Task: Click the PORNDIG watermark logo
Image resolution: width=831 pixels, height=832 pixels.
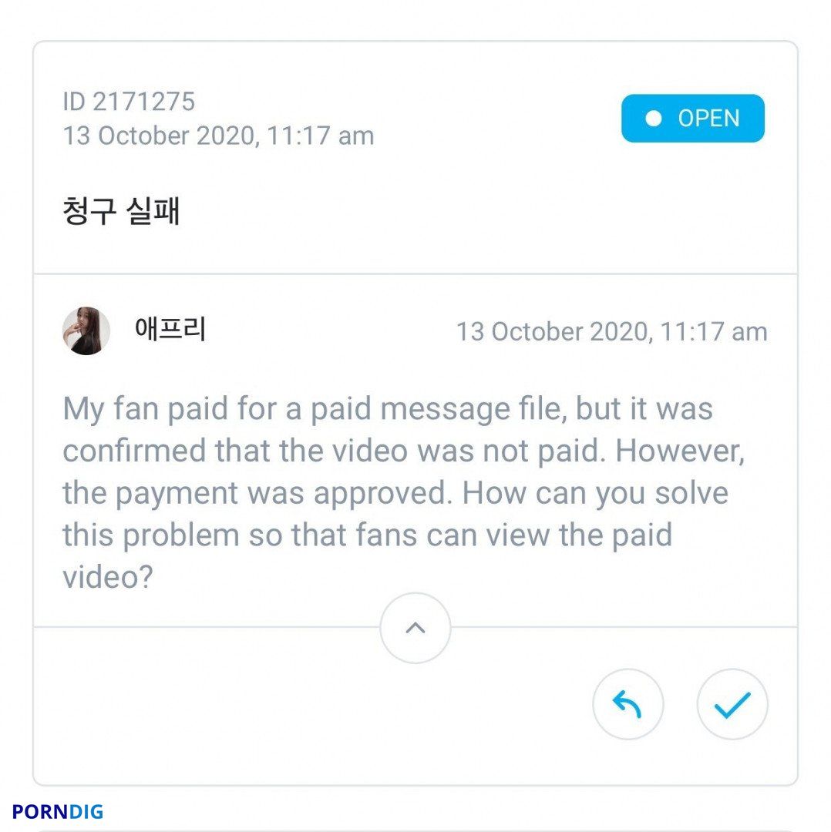Action: click(57, 811)
